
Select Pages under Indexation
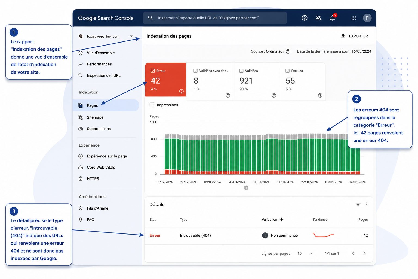point(106,105)
